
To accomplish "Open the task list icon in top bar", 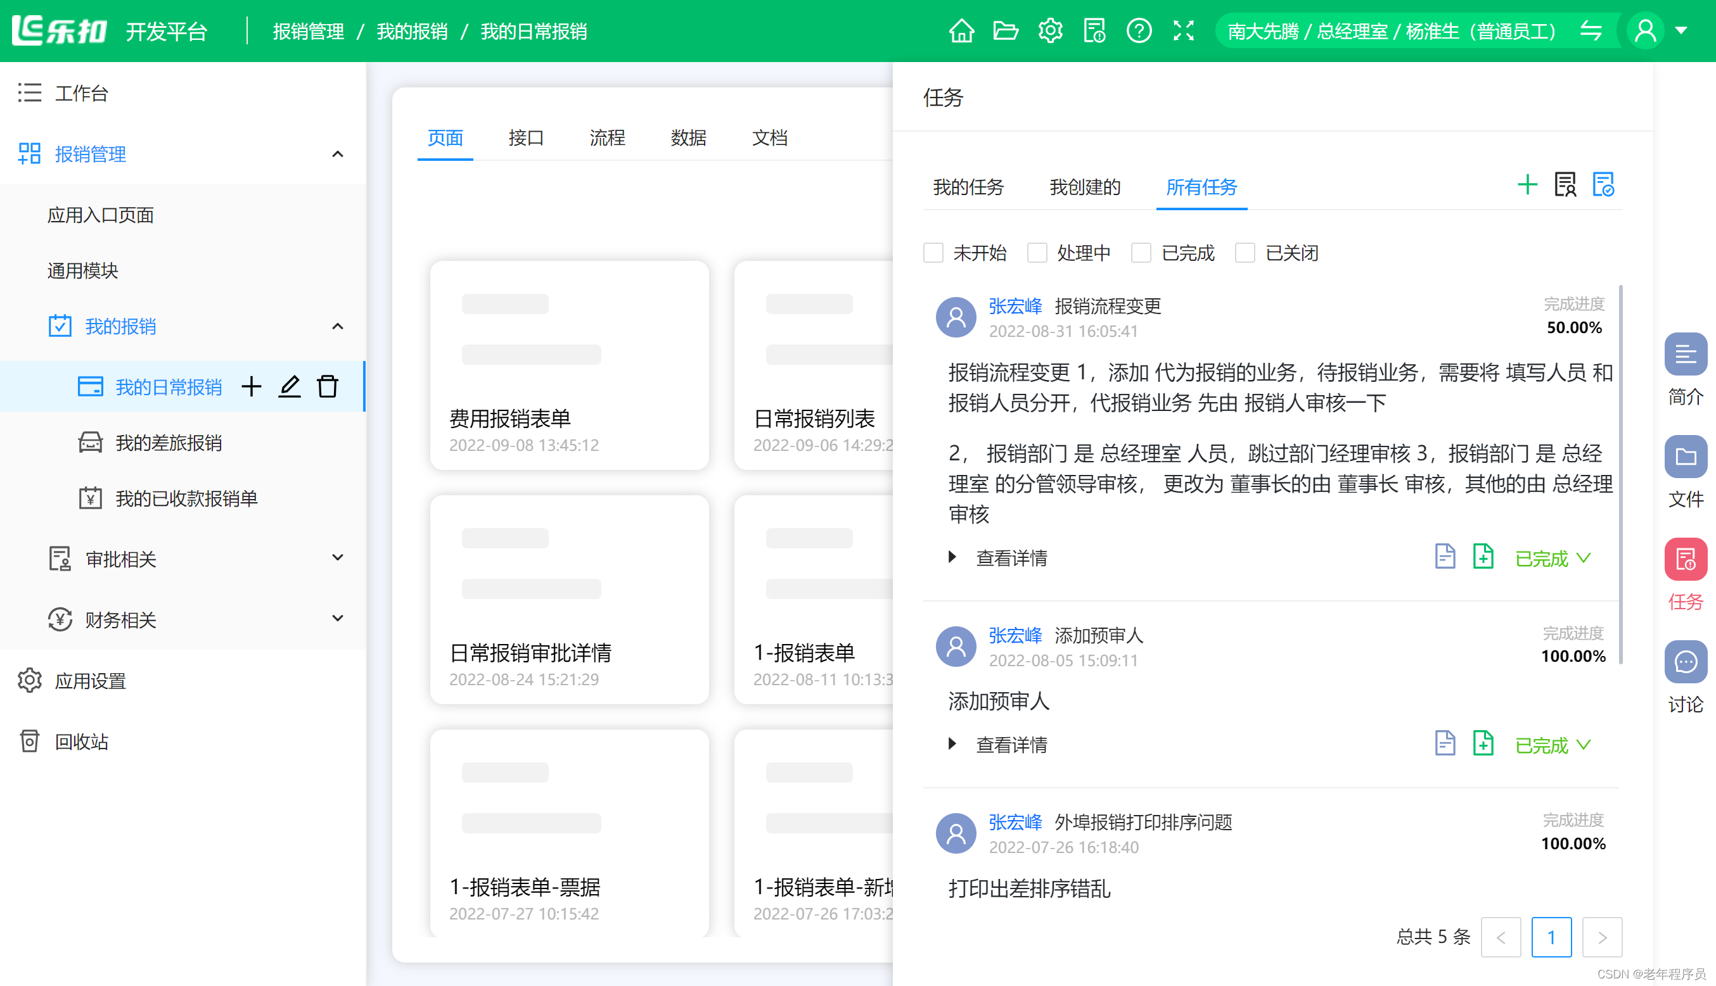I will [x=1094, y=31].
